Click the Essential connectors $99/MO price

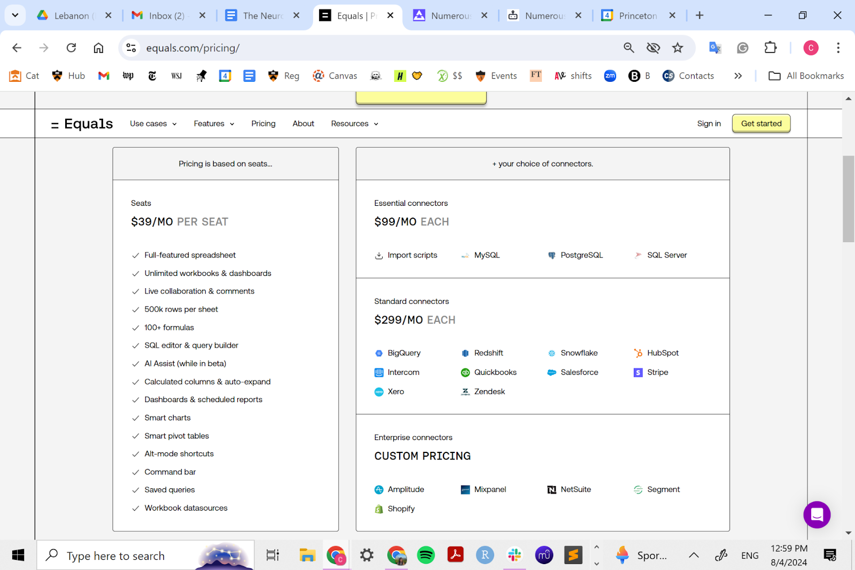point(411,222)
